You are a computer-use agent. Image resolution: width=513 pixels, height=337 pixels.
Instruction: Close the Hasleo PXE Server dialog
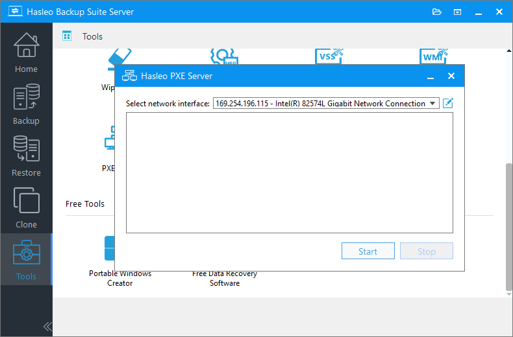coord(451,76)
